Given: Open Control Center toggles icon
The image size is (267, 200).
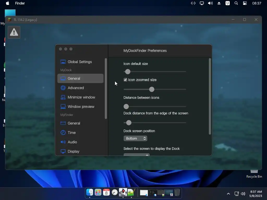Looking at the screenshot, I should (x=245, y=3).
